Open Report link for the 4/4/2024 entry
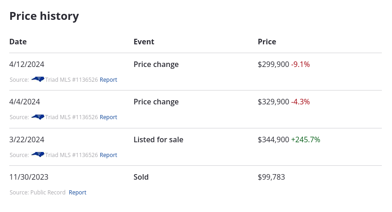The height and width of the screenshot is (212, 392). click(x=109, y=117)
